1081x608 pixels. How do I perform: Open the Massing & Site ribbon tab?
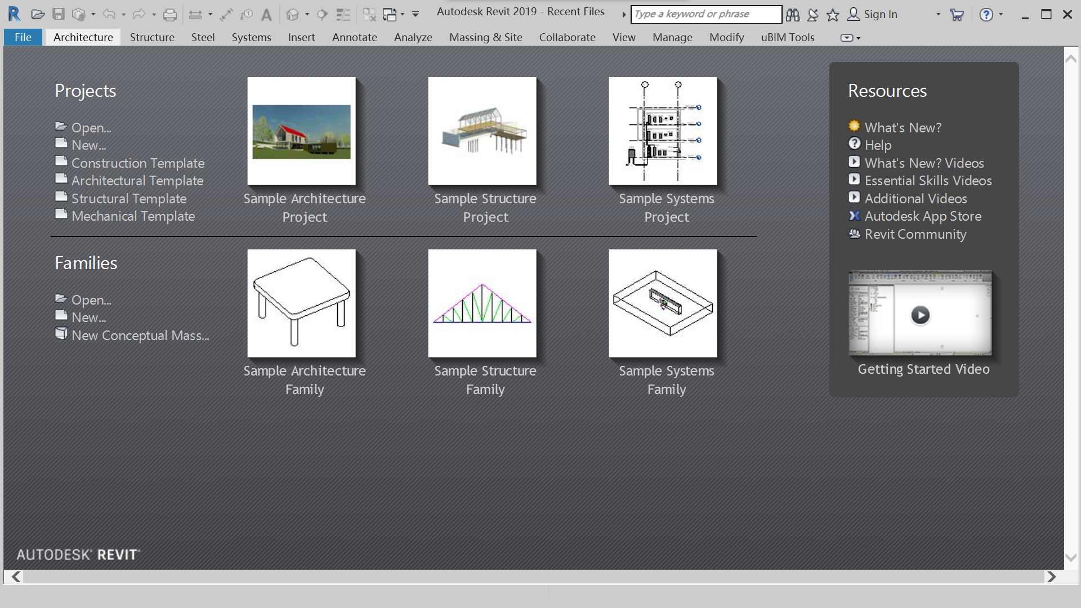(x=485, y=38)
